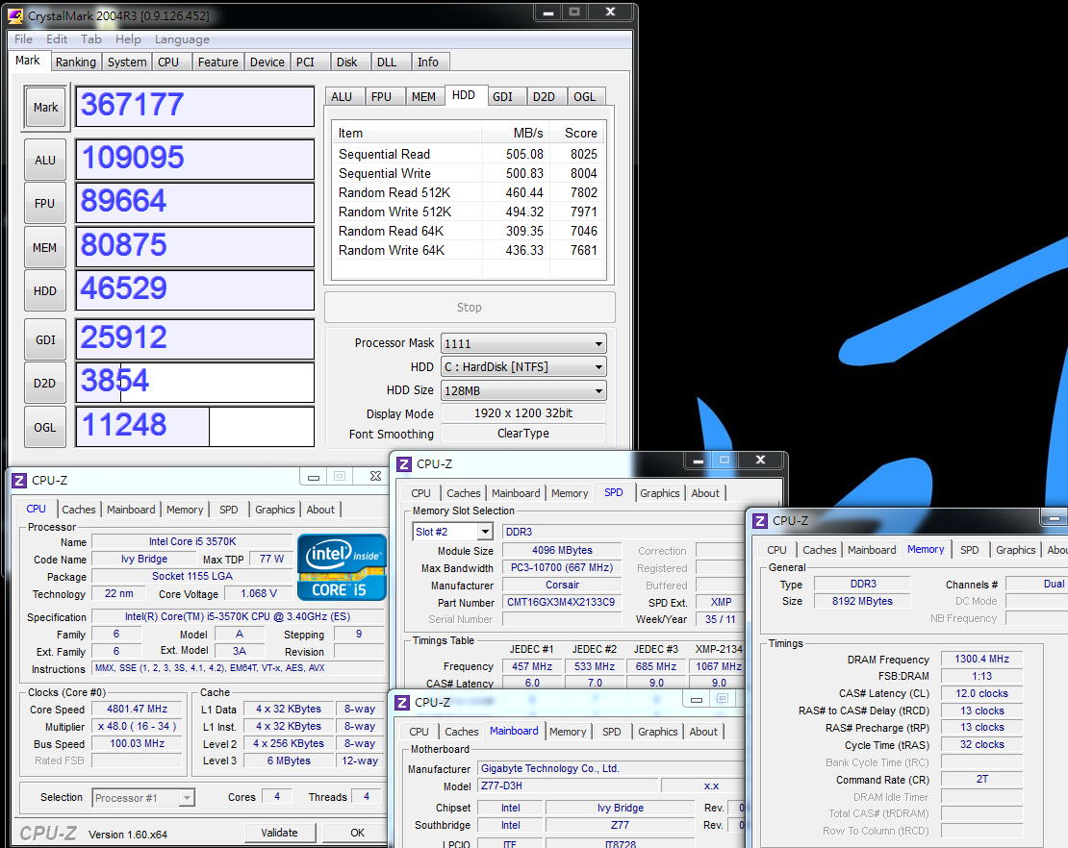Run the HDD benchmark button

(45, 290)
